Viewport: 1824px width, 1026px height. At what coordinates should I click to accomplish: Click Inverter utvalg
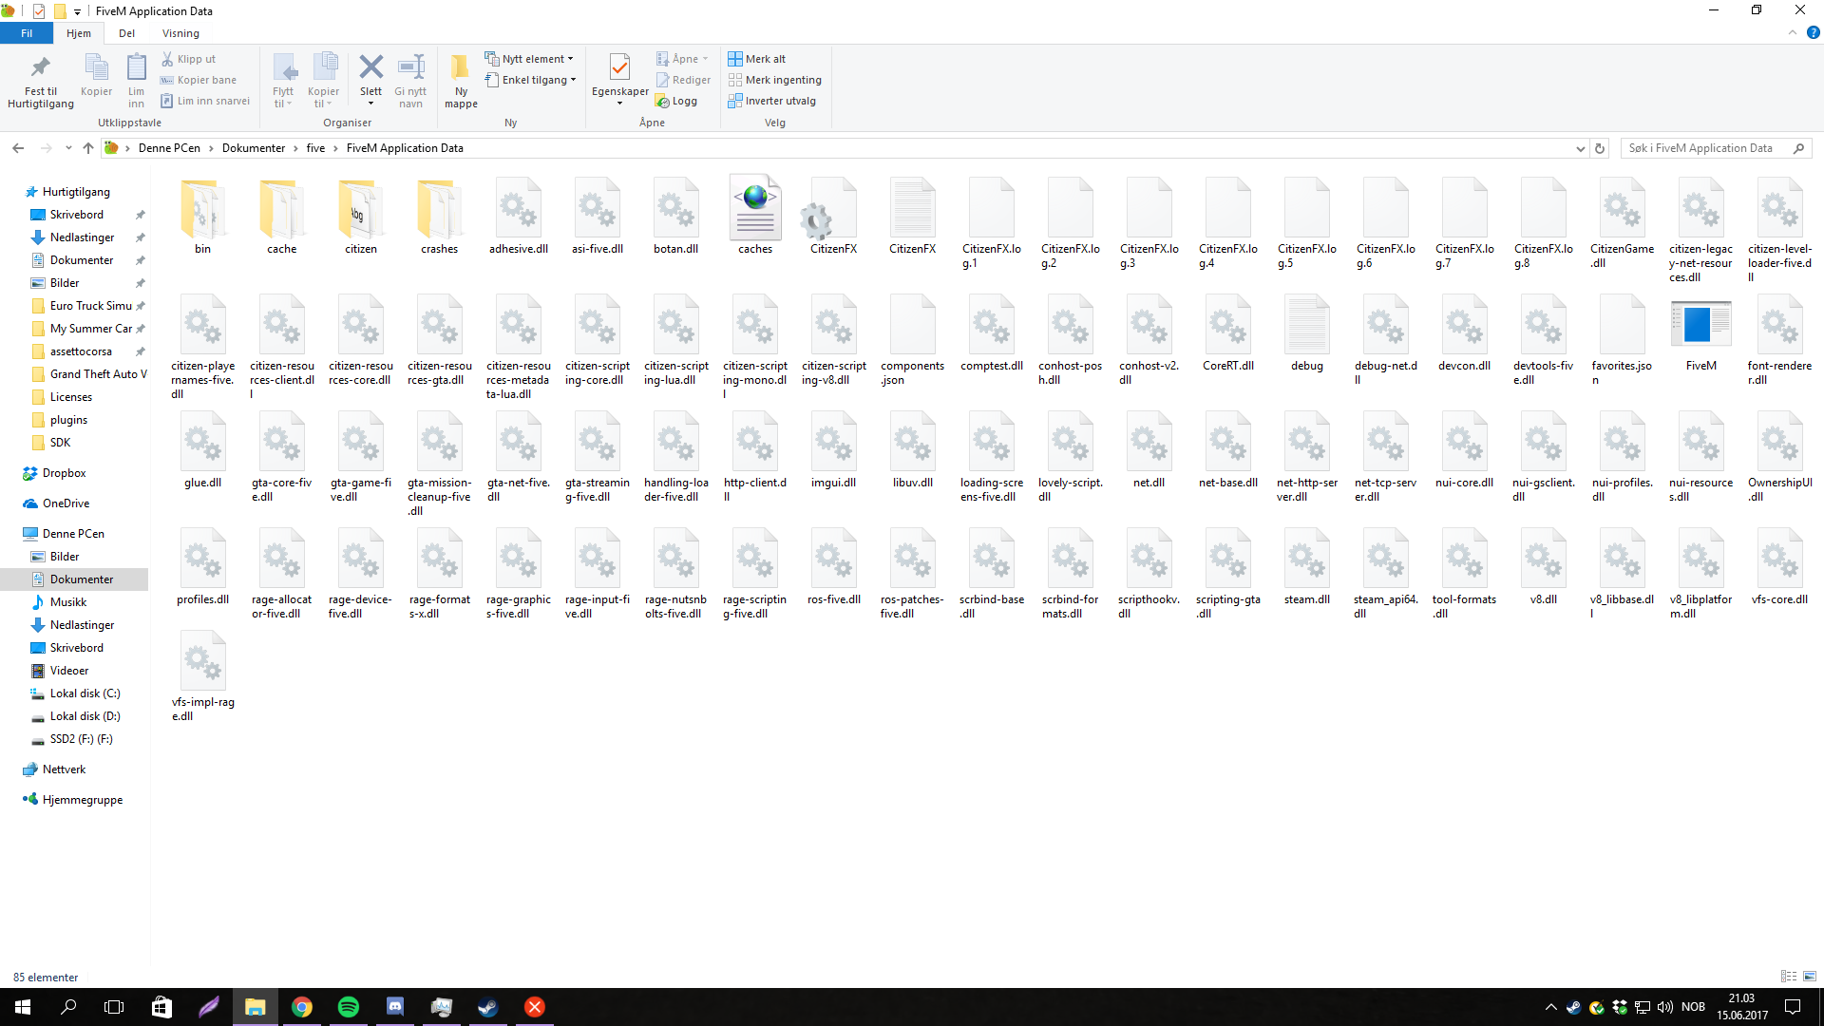pyautogui.click(x=771, y=101)
